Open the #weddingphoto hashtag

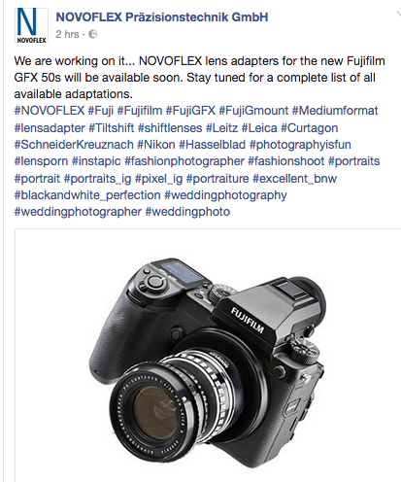[187, 212]
